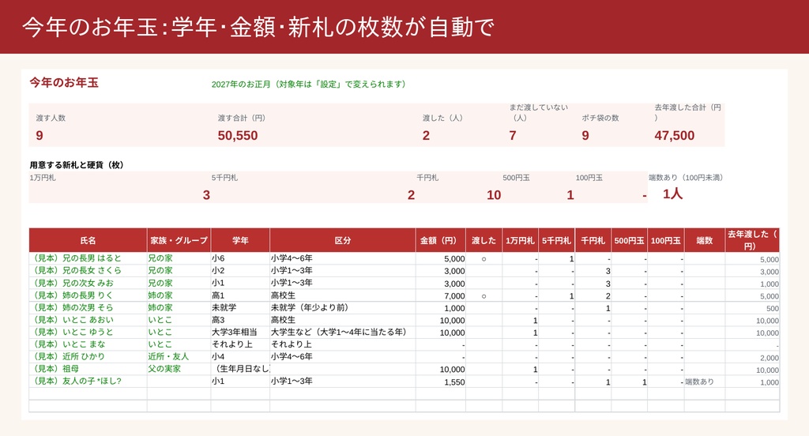Select the 2027年のお正月 note text
809x436 pixels.
(309, 84)
